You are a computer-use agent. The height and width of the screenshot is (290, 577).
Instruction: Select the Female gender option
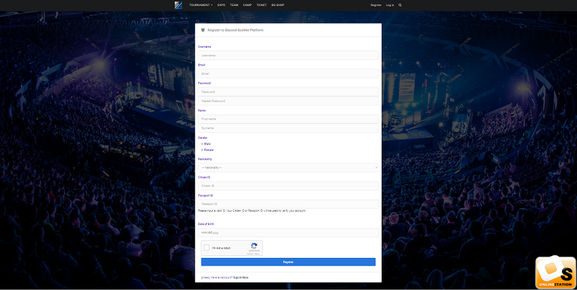point(203,150)
